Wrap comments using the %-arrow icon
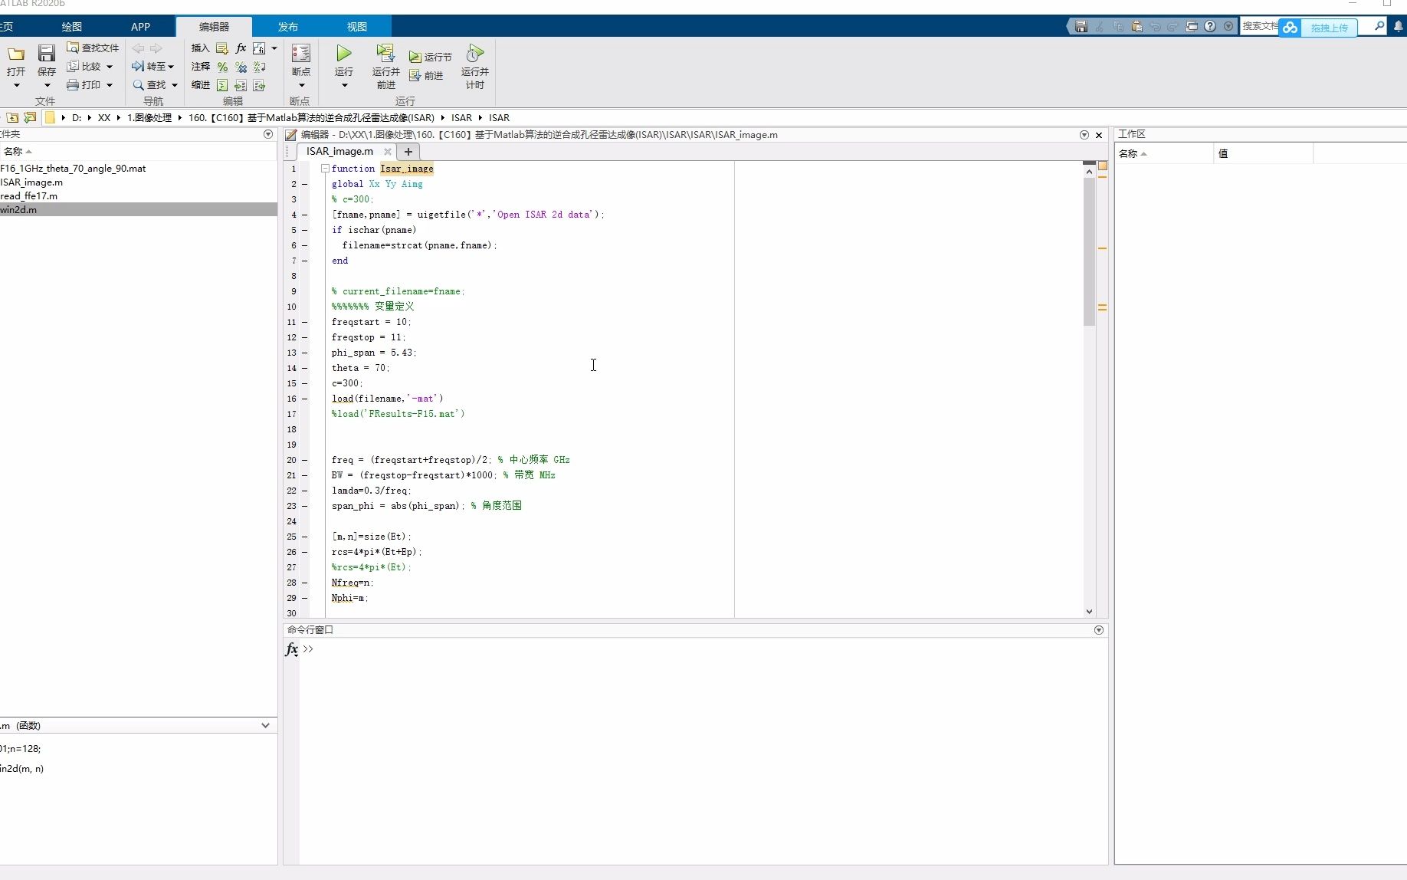 click(260, 67)
